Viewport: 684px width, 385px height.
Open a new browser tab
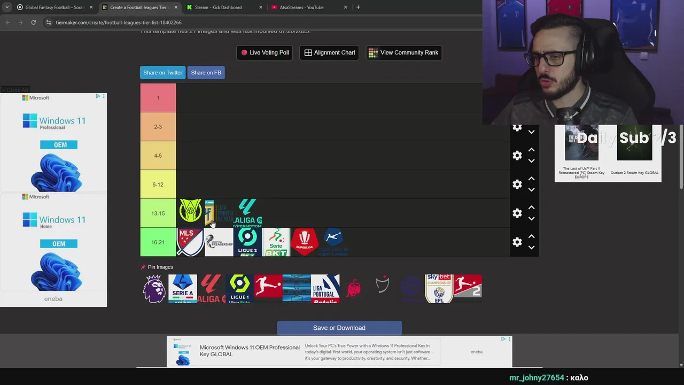click(x=358, y=7)
